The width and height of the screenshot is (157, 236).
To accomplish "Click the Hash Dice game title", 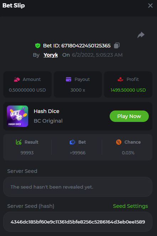I will coord(47,111).
